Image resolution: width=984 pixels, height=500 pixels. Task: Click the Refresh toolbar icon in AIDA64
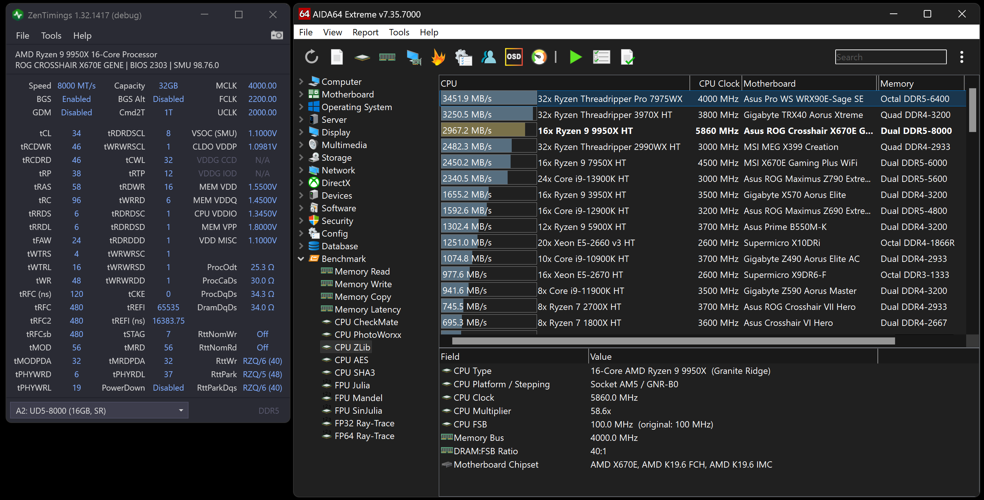pyautogui.click(x=311, y=57)
